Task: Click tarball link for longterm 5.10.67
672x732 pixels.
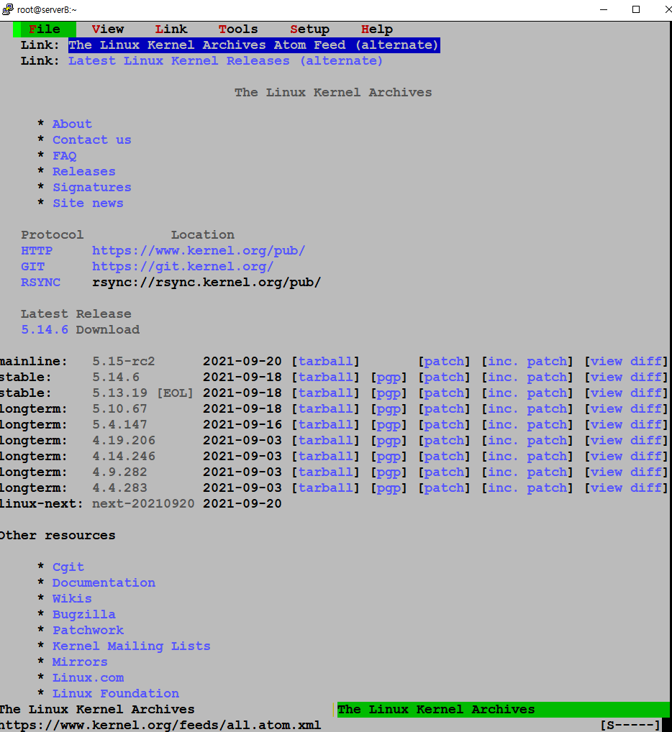Action: tap(325, 409)
